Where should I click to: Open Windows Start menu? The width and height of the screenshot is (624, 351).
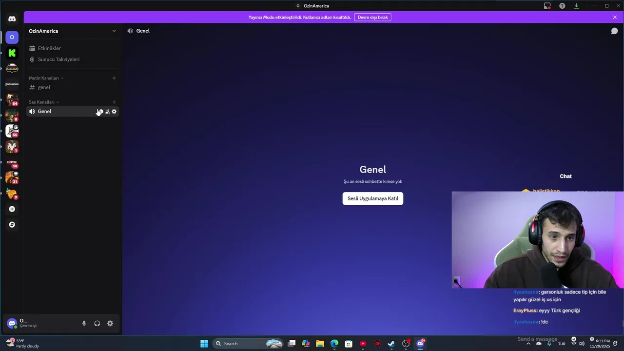click(204, 344)
